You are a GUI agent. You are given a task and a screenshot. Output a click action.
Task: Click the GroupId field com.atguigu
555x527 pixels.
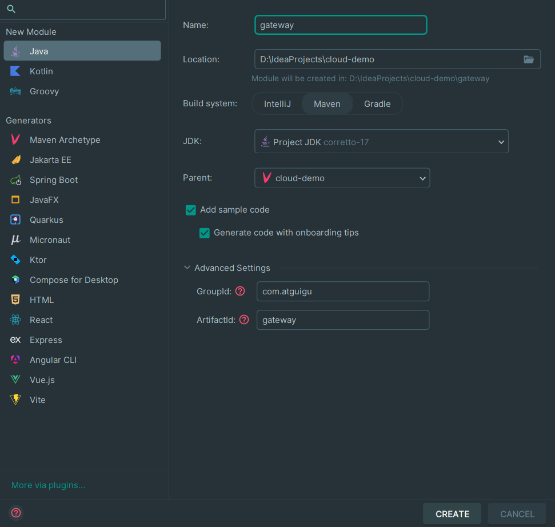coord(342,292)
